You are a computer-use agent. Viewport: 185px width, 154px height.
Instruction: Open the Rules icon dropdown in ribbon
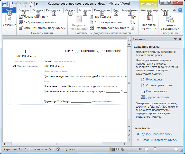click(134, 17)
